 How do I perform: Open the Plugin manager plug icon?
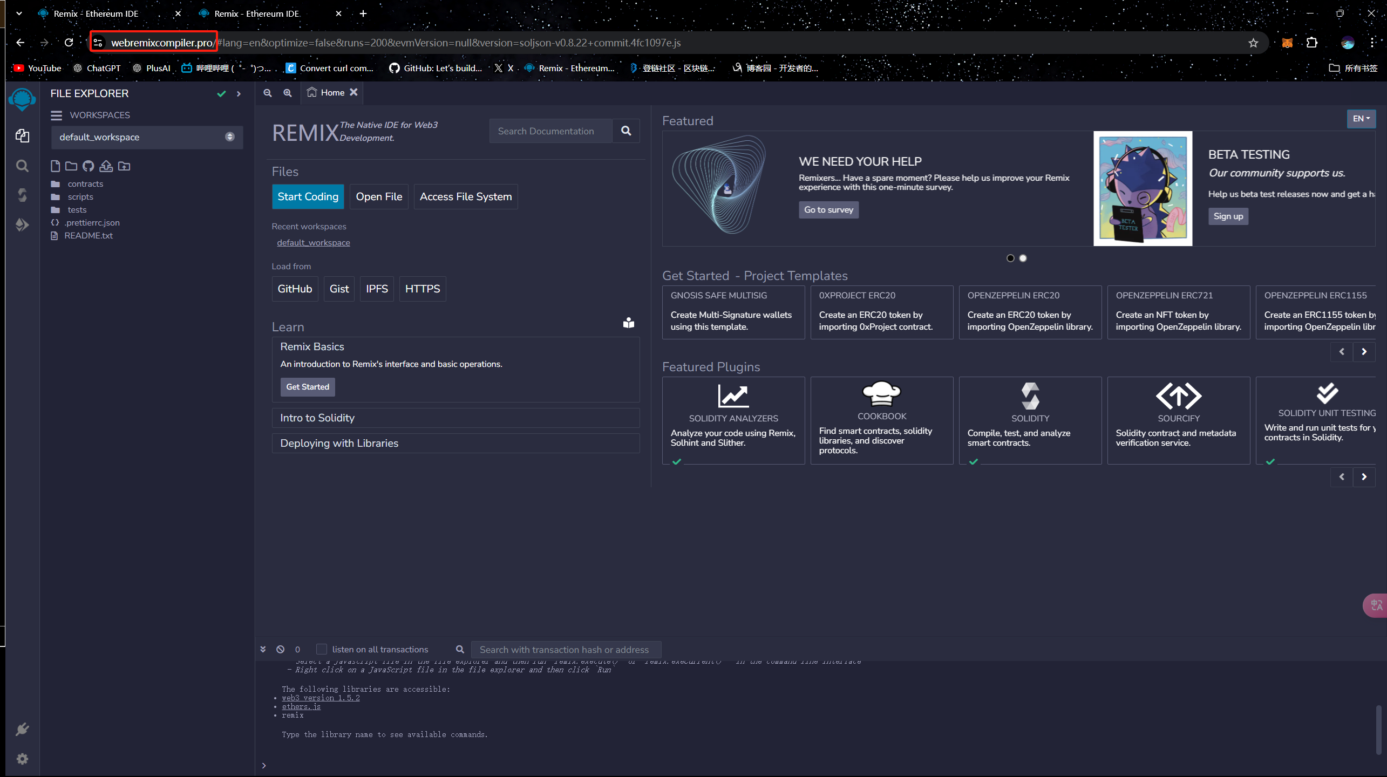[22, 730]
